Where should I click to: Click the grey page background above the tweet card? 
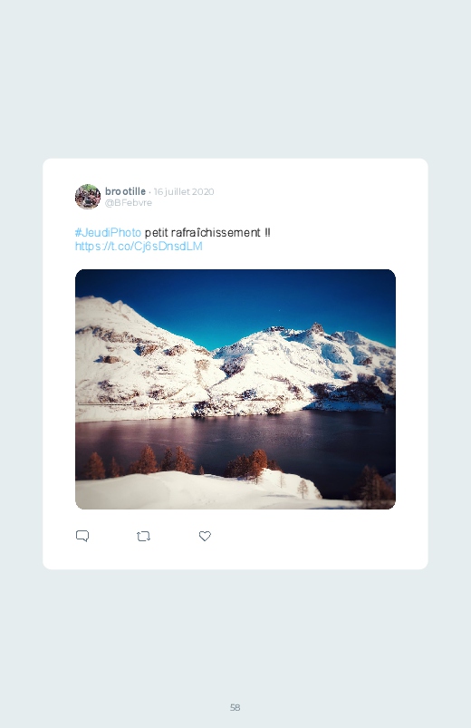click(235, 79)
